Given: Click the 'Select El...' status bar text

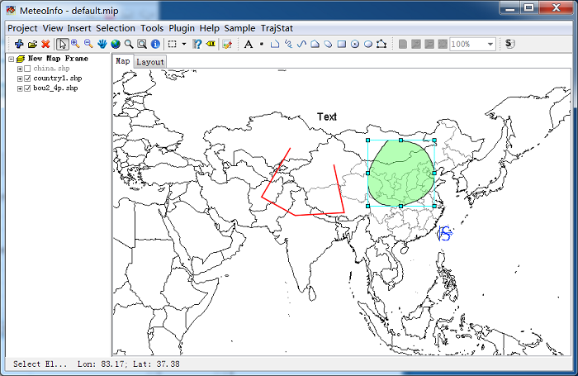Looking at the screenshot, I should point(40,364).
